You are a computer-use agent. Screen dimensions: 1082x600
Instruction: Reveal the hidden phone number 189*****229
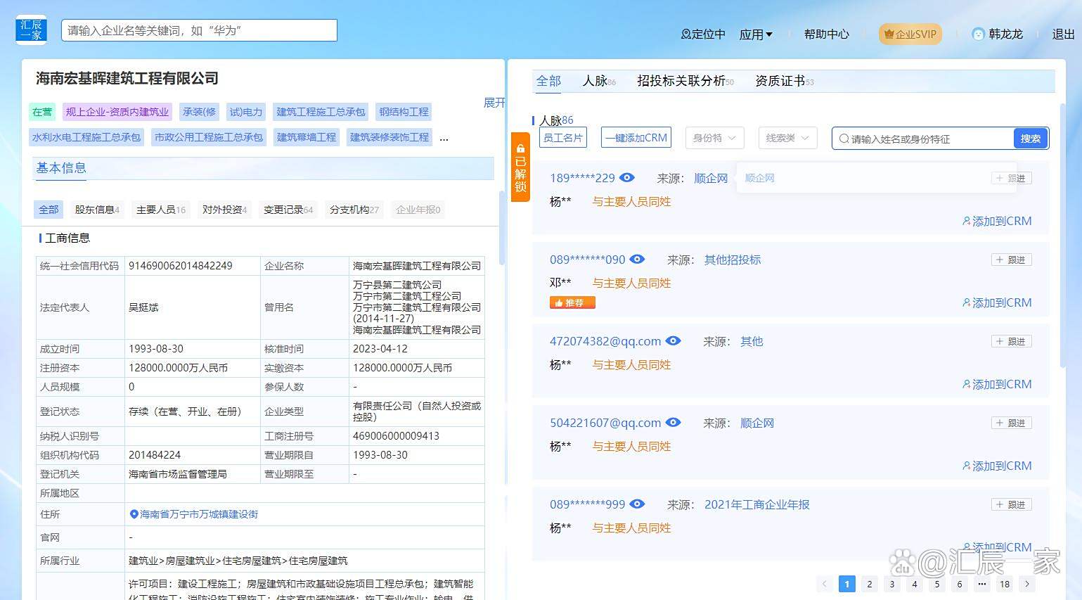627,178
